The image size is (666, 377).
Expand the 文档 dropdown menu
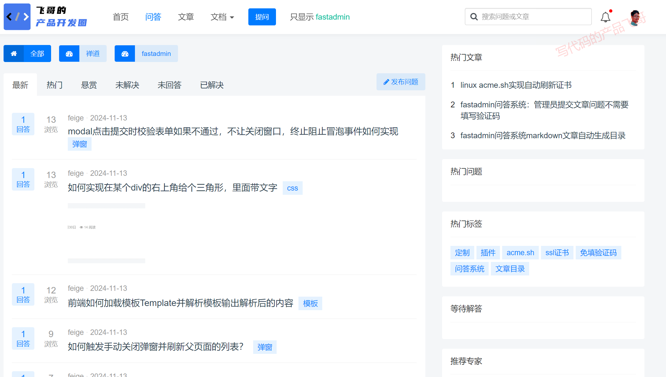(x=222, y=17)
